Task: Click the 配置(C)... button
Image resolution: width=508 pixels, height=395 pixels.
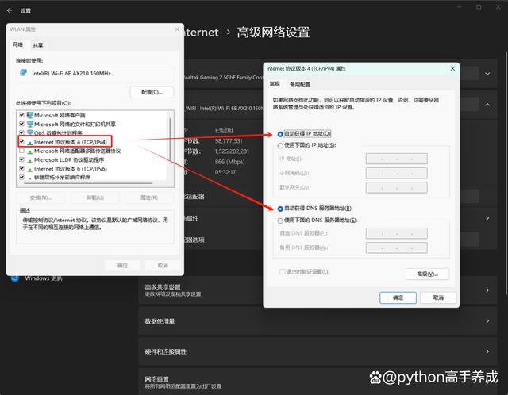Action: tap(152, 92)
